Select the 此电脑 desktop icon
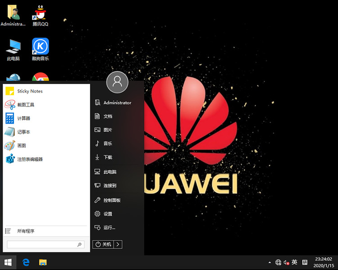 (14, 50)
